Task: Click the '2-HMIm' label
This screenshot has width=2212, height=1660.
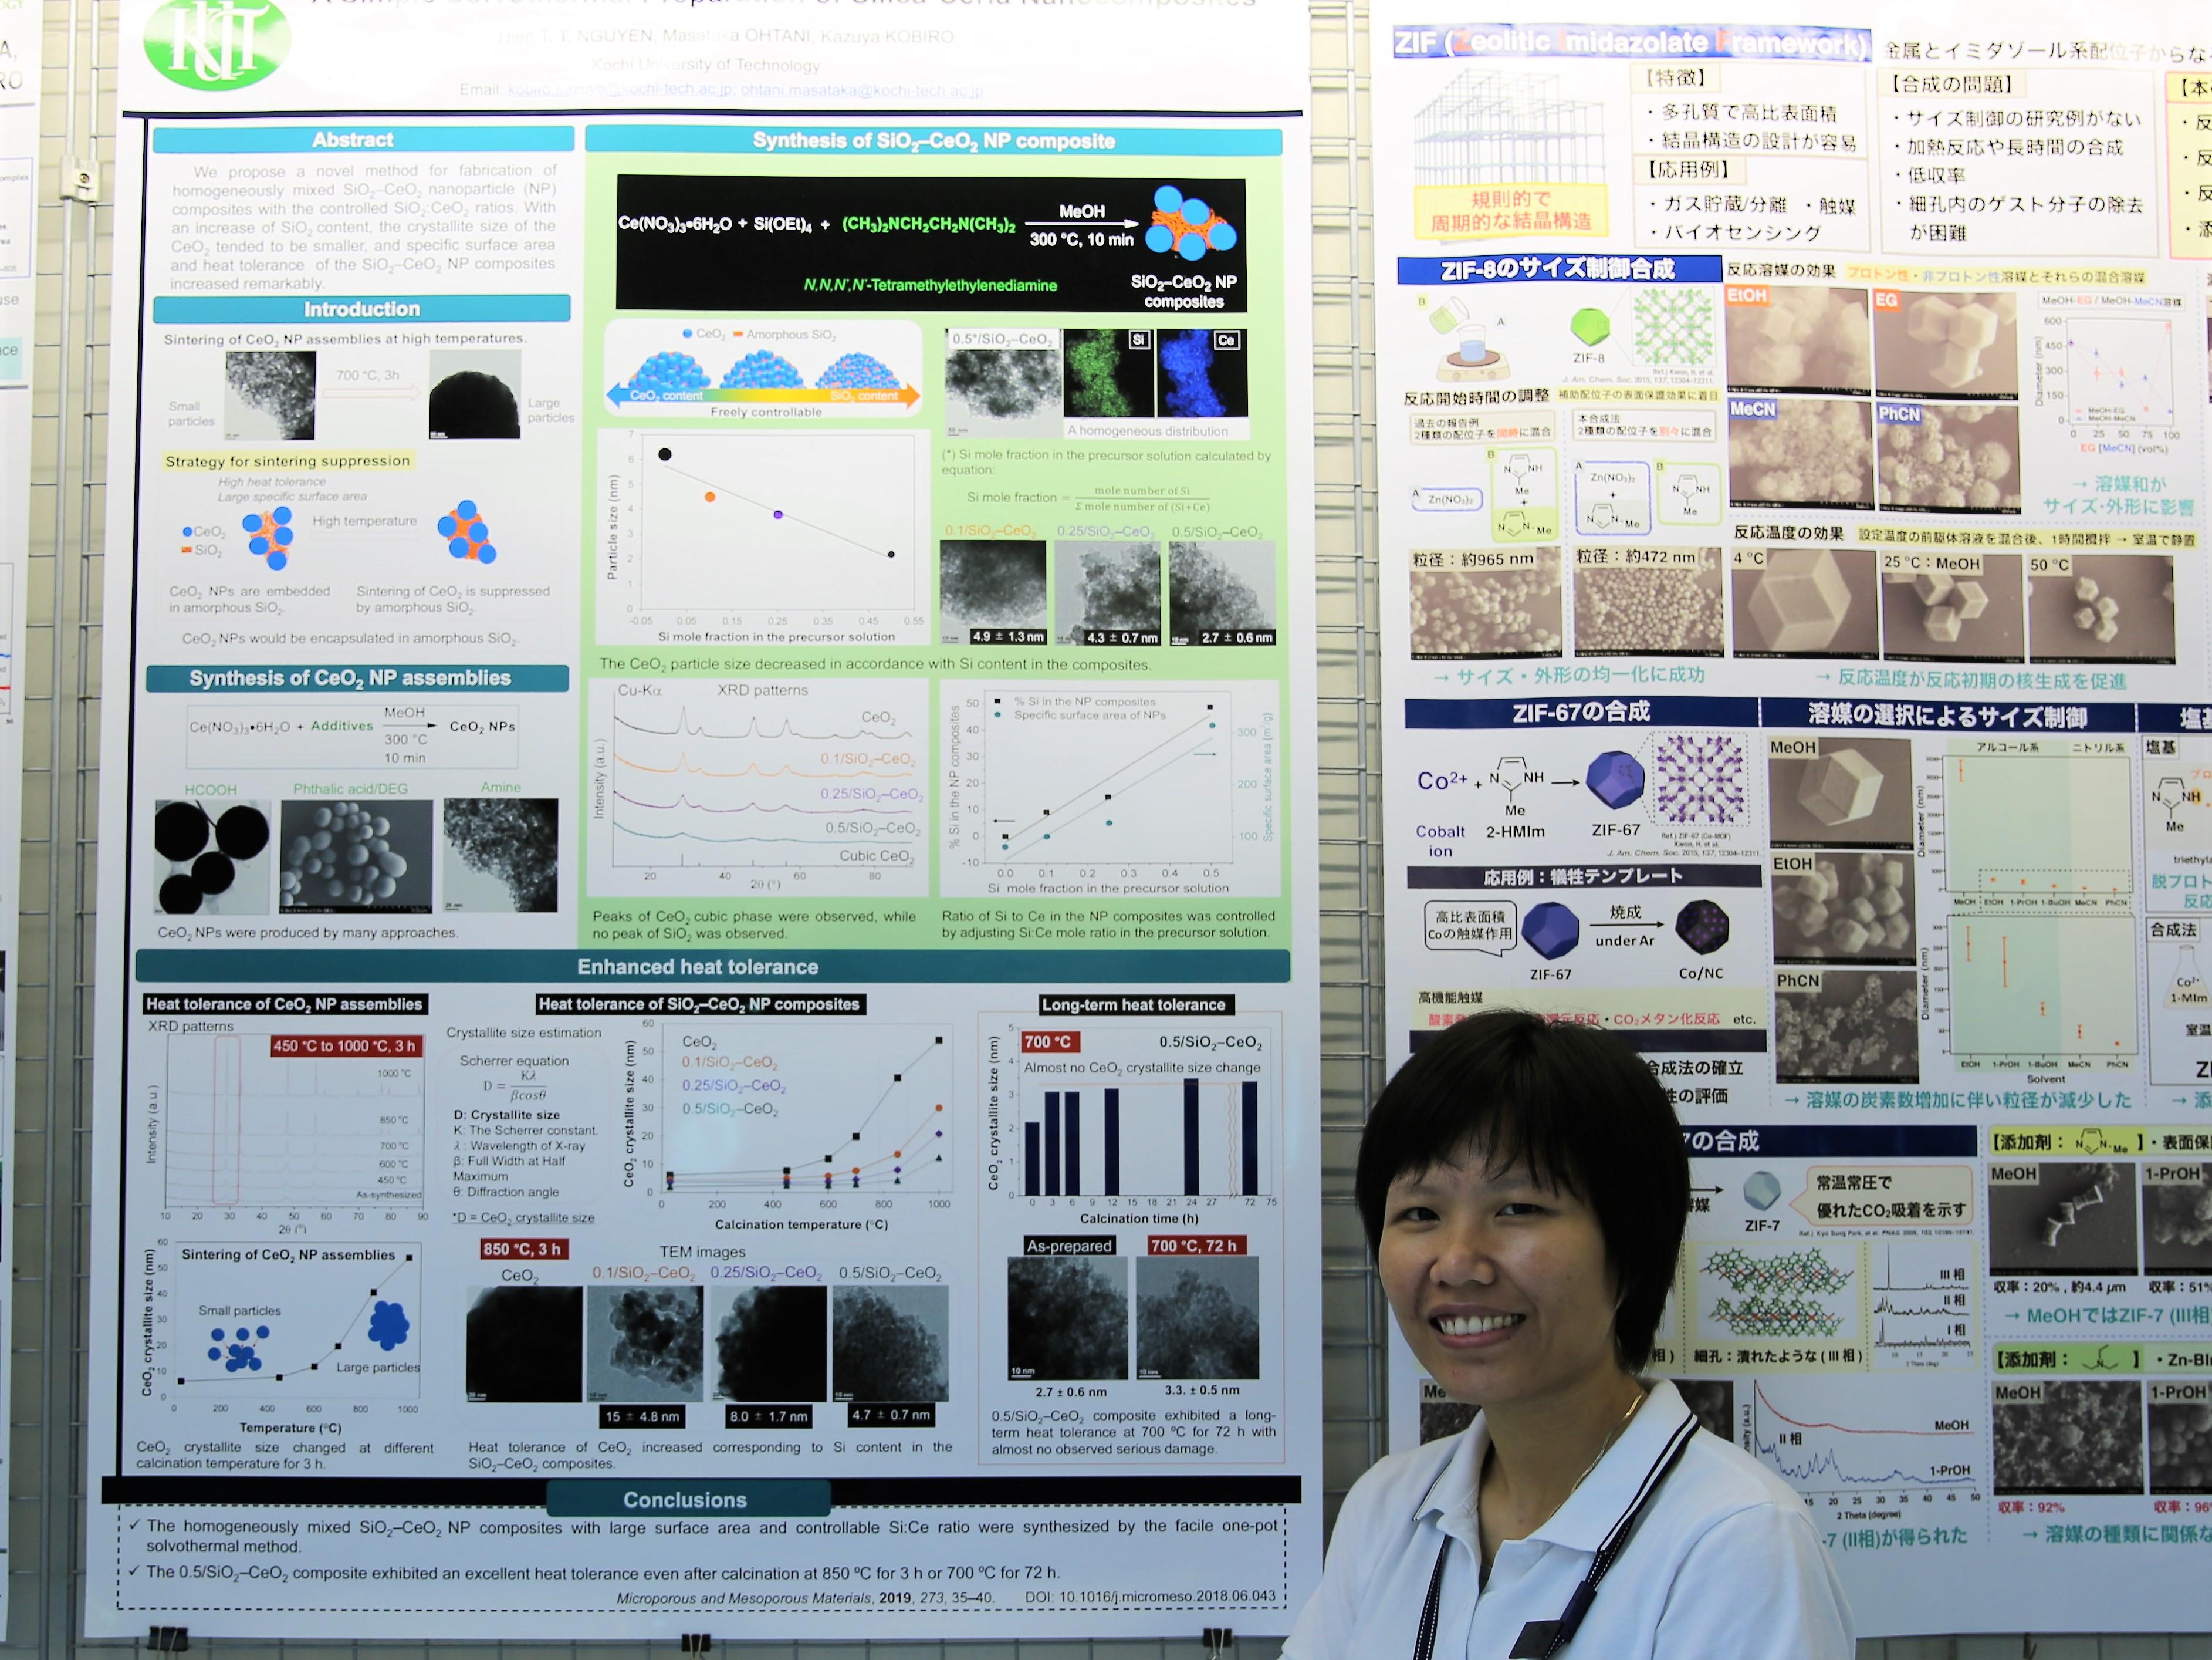Action: pyautogui.click(x=1515, y=832)
